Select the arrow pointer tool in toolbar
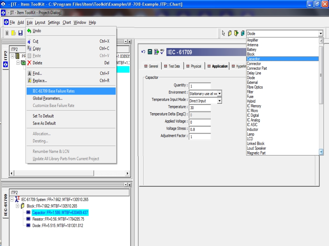This screenshot has height=246, width=329. click(x=223, y=33)
